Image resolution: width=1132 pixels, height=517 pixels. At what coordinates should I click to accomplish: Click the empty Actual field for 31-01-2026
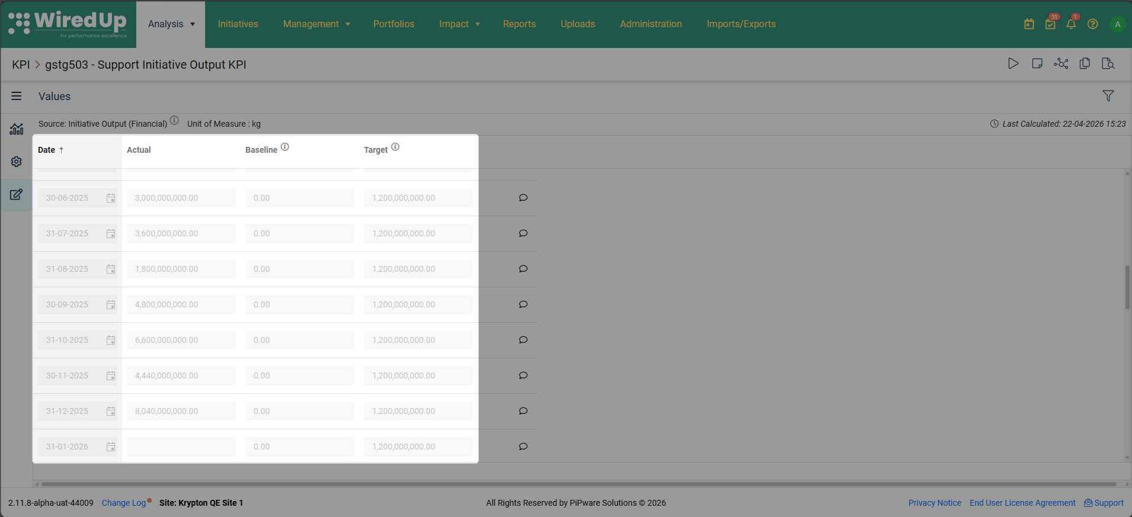click(x=181, y=447)
